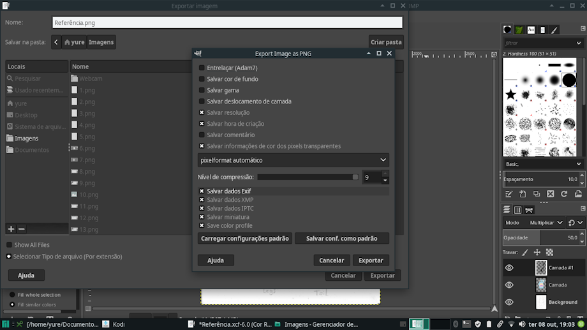Image resolution: width=587 pixels, height=330 pixels.
Task: Switch to the Paths tab icon
Action: click(529, 210)
